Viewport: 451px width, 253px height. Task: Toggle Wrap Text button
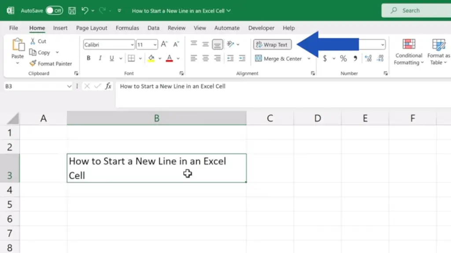[272, 44]
